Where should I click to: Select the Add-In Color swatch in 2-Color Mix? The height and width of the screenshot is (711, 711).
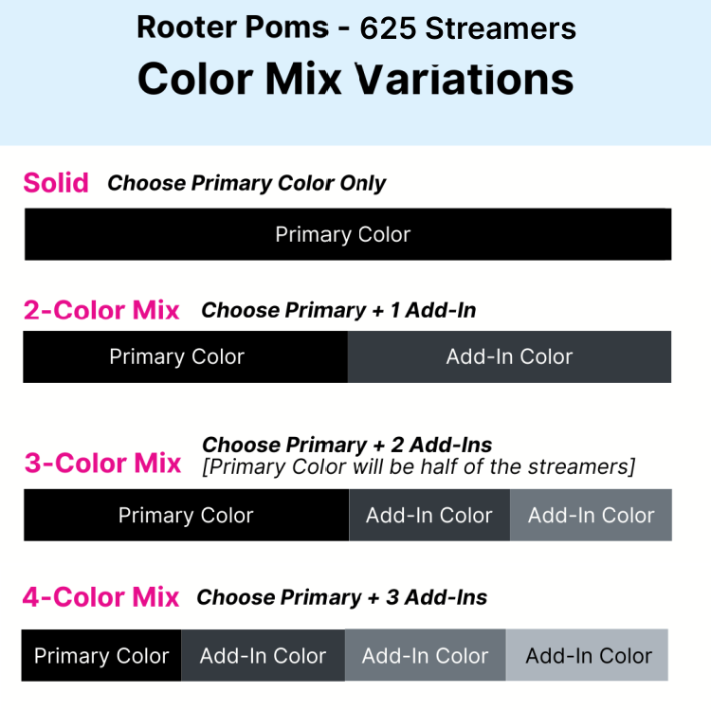(x=509, y=356)
